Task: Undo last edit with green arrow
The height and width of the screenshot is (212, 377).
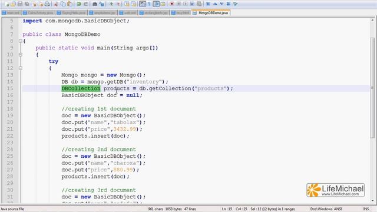Action: click(x=79, y=4)
